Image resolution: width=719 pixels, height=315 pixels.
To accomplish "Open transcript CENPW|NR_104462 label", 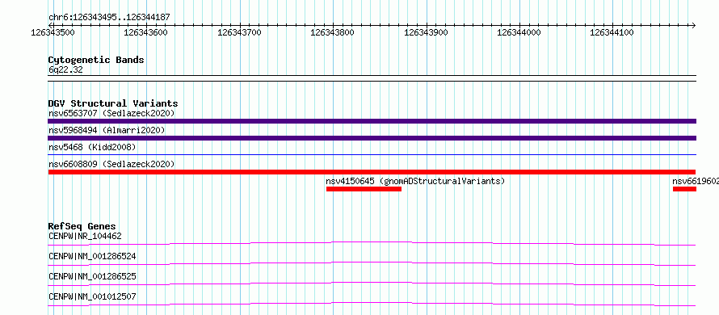I will 85,236.
